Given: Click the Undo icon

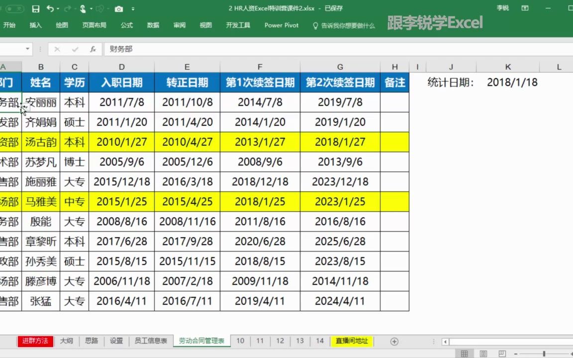Looking at the screenshot, I should coord(51,8).
